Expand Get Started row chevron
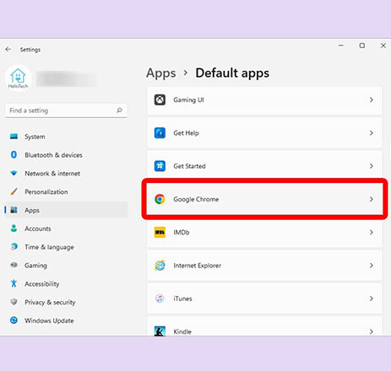The height and width of the screenshot is (371, 391). pos(372,166)
